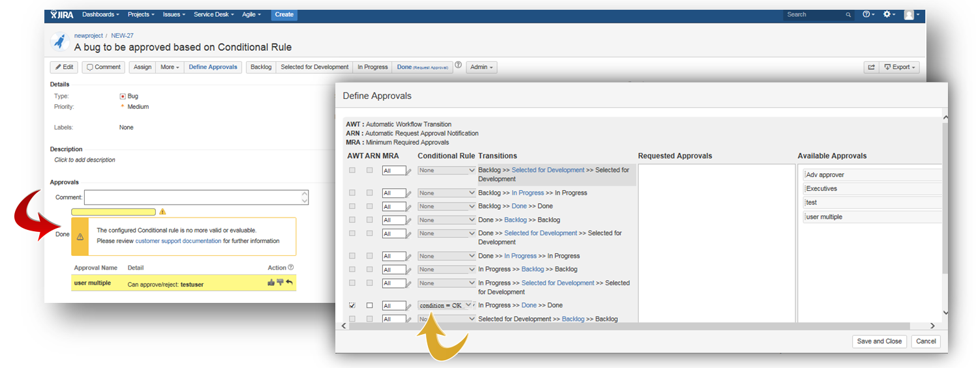Viewport: 976px width, 368px height.
Task: Open the Admin dropdown button
Action: click(x=481, y=67)
